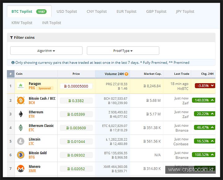223x180 pixels.
Task: Click the info icon before the currency pairs notice
Action: coord(13,63)
